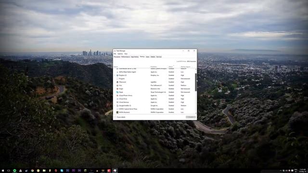
Task: Switch to the Services tab
Action: tap(159, 57)
